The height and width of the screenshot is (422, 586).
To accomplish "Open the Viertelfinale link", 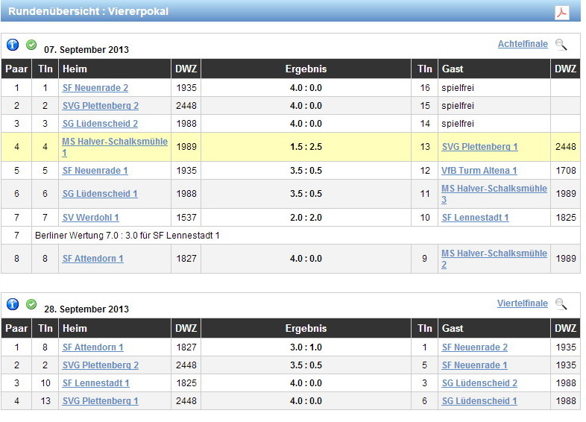I will pos(522,304).
